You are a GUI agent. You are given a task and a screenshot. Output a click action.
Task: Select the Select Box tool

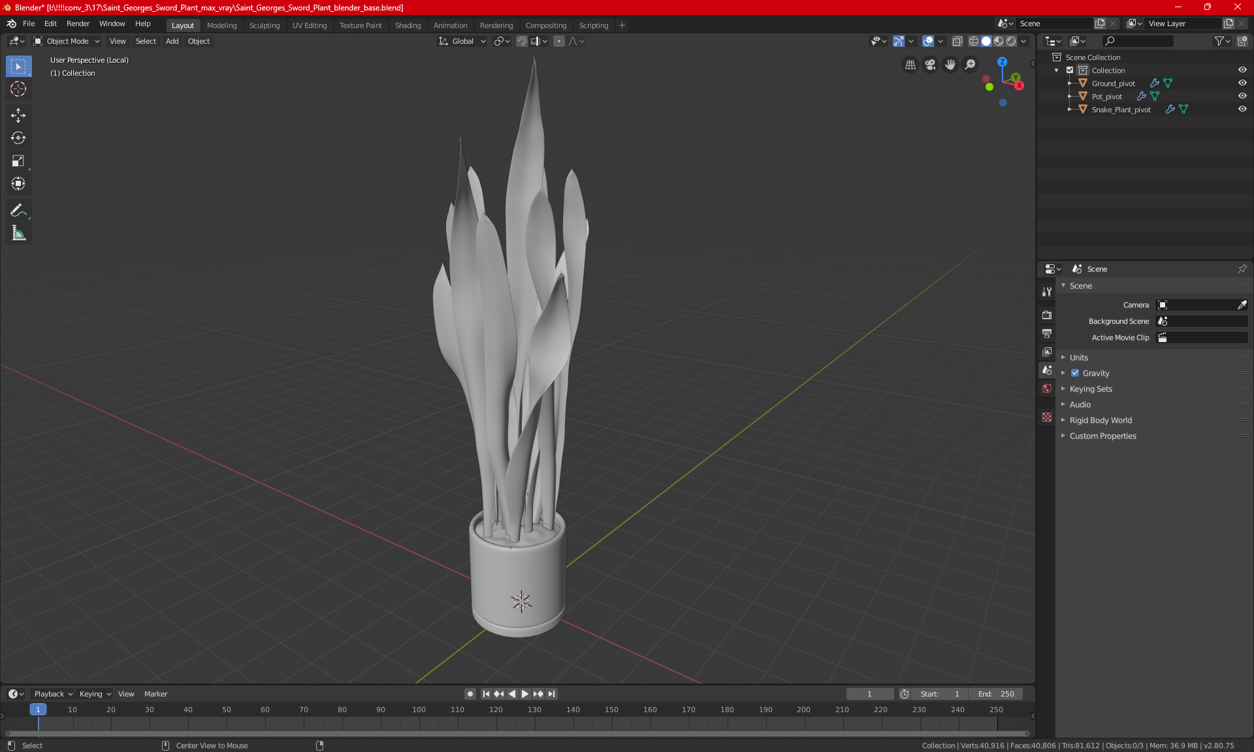point(18,67)
